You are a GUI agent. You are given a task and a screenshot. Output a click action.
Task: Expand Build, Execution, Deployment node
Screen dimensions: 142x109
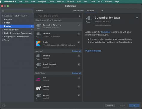[x=3, y=33]
